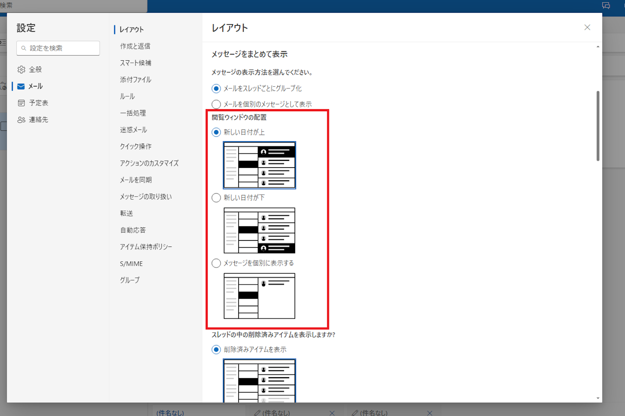Select 新しい日付が下 radio option
This screenshot has height=416, width=625.
(216, 198)
